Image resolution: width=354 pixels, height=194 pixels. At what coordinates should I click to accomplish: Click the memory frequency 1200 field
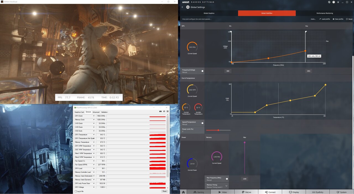(x=244, y=179)
